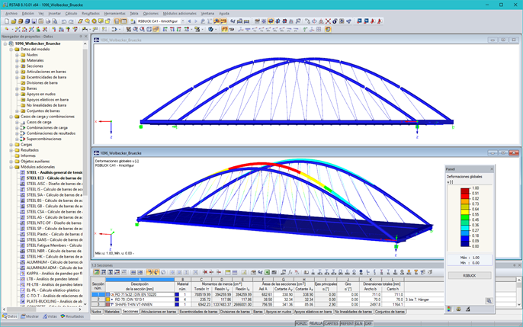The width and height of the screenshot is (523, 327).
Task: Click the yellow section color swatch in row 2
Action: [107, 300]
